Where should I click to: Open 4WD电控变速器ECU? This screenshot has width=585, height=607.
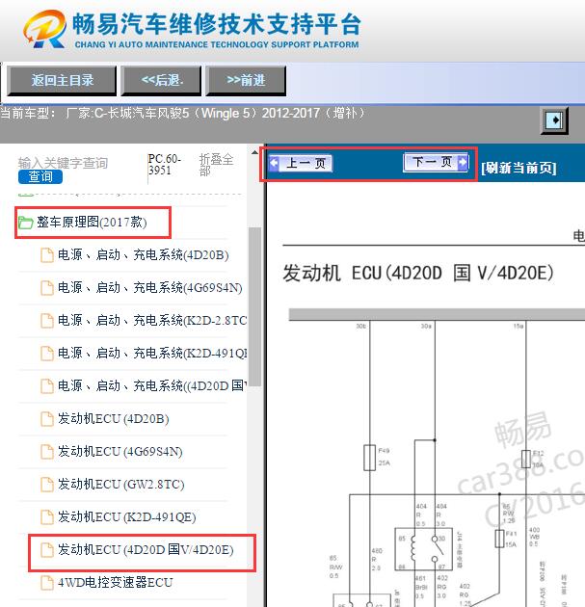coord(116,583)
